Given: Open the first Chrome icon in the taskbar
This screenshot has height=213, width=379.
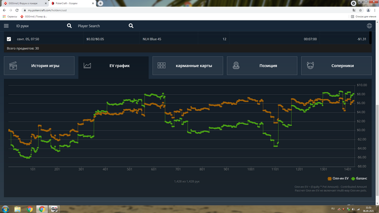Looking at the screenshot, I should pyautogui.click(x=30, y=209).
